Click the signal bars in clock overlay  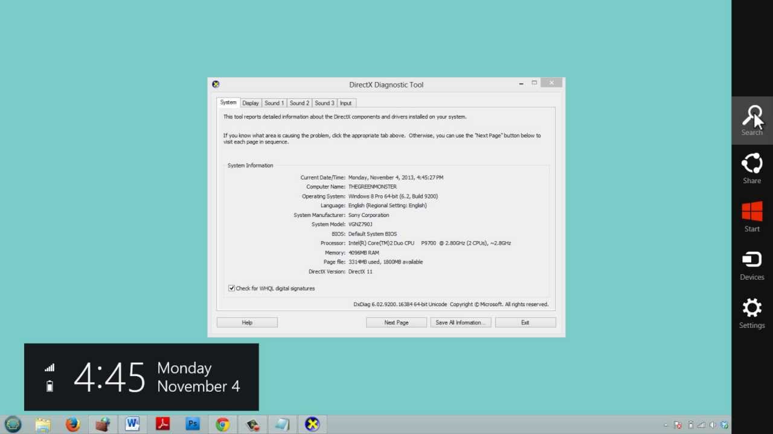(x=50, y=368)
